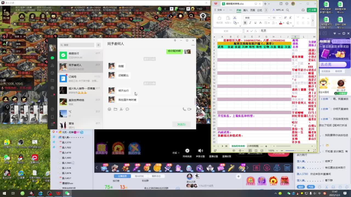
Task: Open WeChat mobile phone icon in sidebar
Action: coord(52,117)
